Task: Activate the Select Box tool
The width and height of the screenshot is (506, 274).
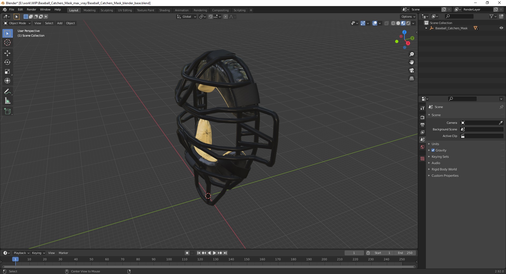Action: click(7, 33)
